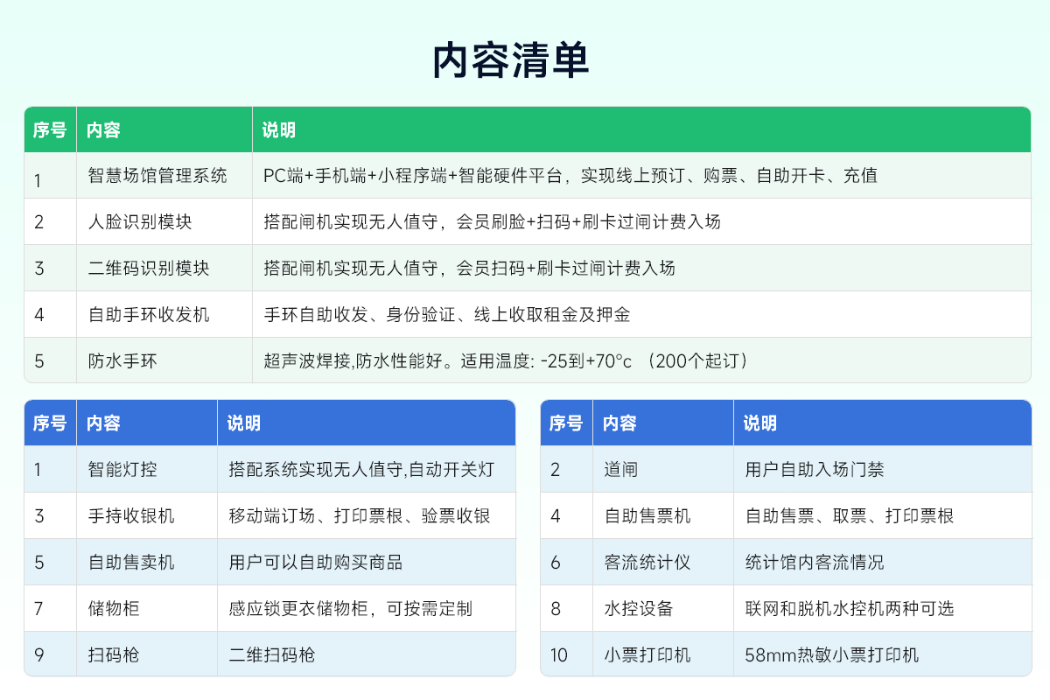Select the 智慧场馆管理系统 row entry
Image resolution: width=1050 pixels, height=700 pixels.
click(140, 175)
